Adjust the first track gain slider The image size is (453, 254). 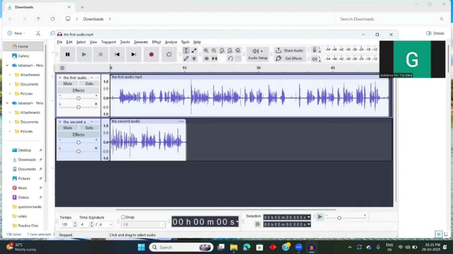point(78,98)
